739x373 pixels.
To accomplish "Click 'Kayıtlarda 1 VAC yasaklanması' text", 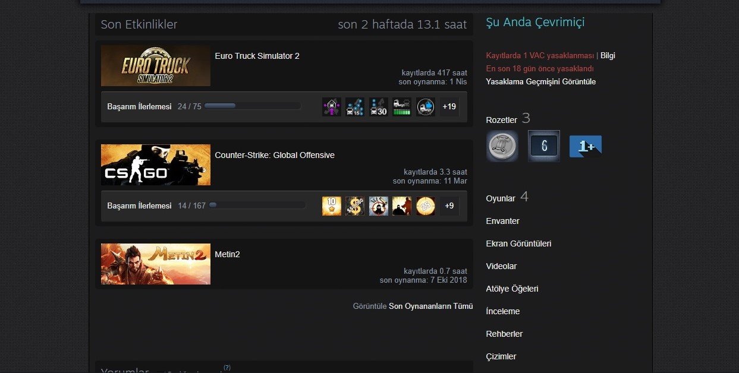I will [540, 56].
